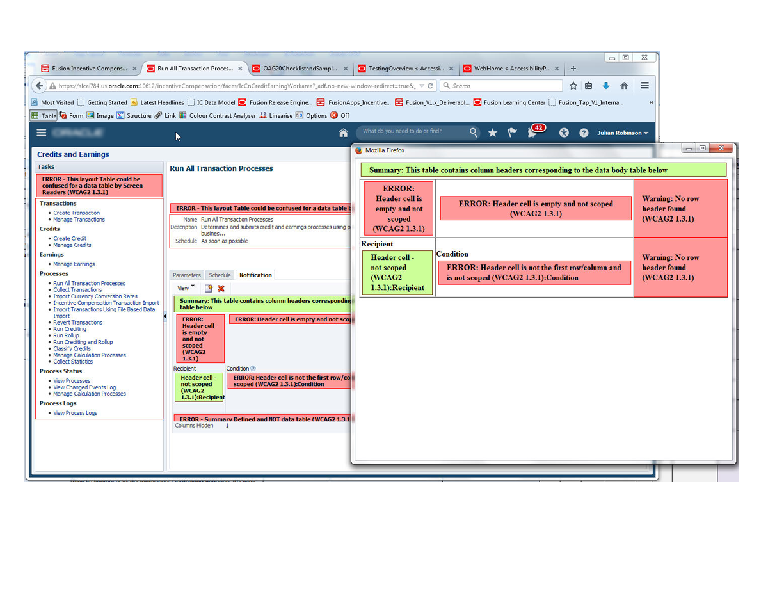Select the Notification tab

[x=255, y=275]
